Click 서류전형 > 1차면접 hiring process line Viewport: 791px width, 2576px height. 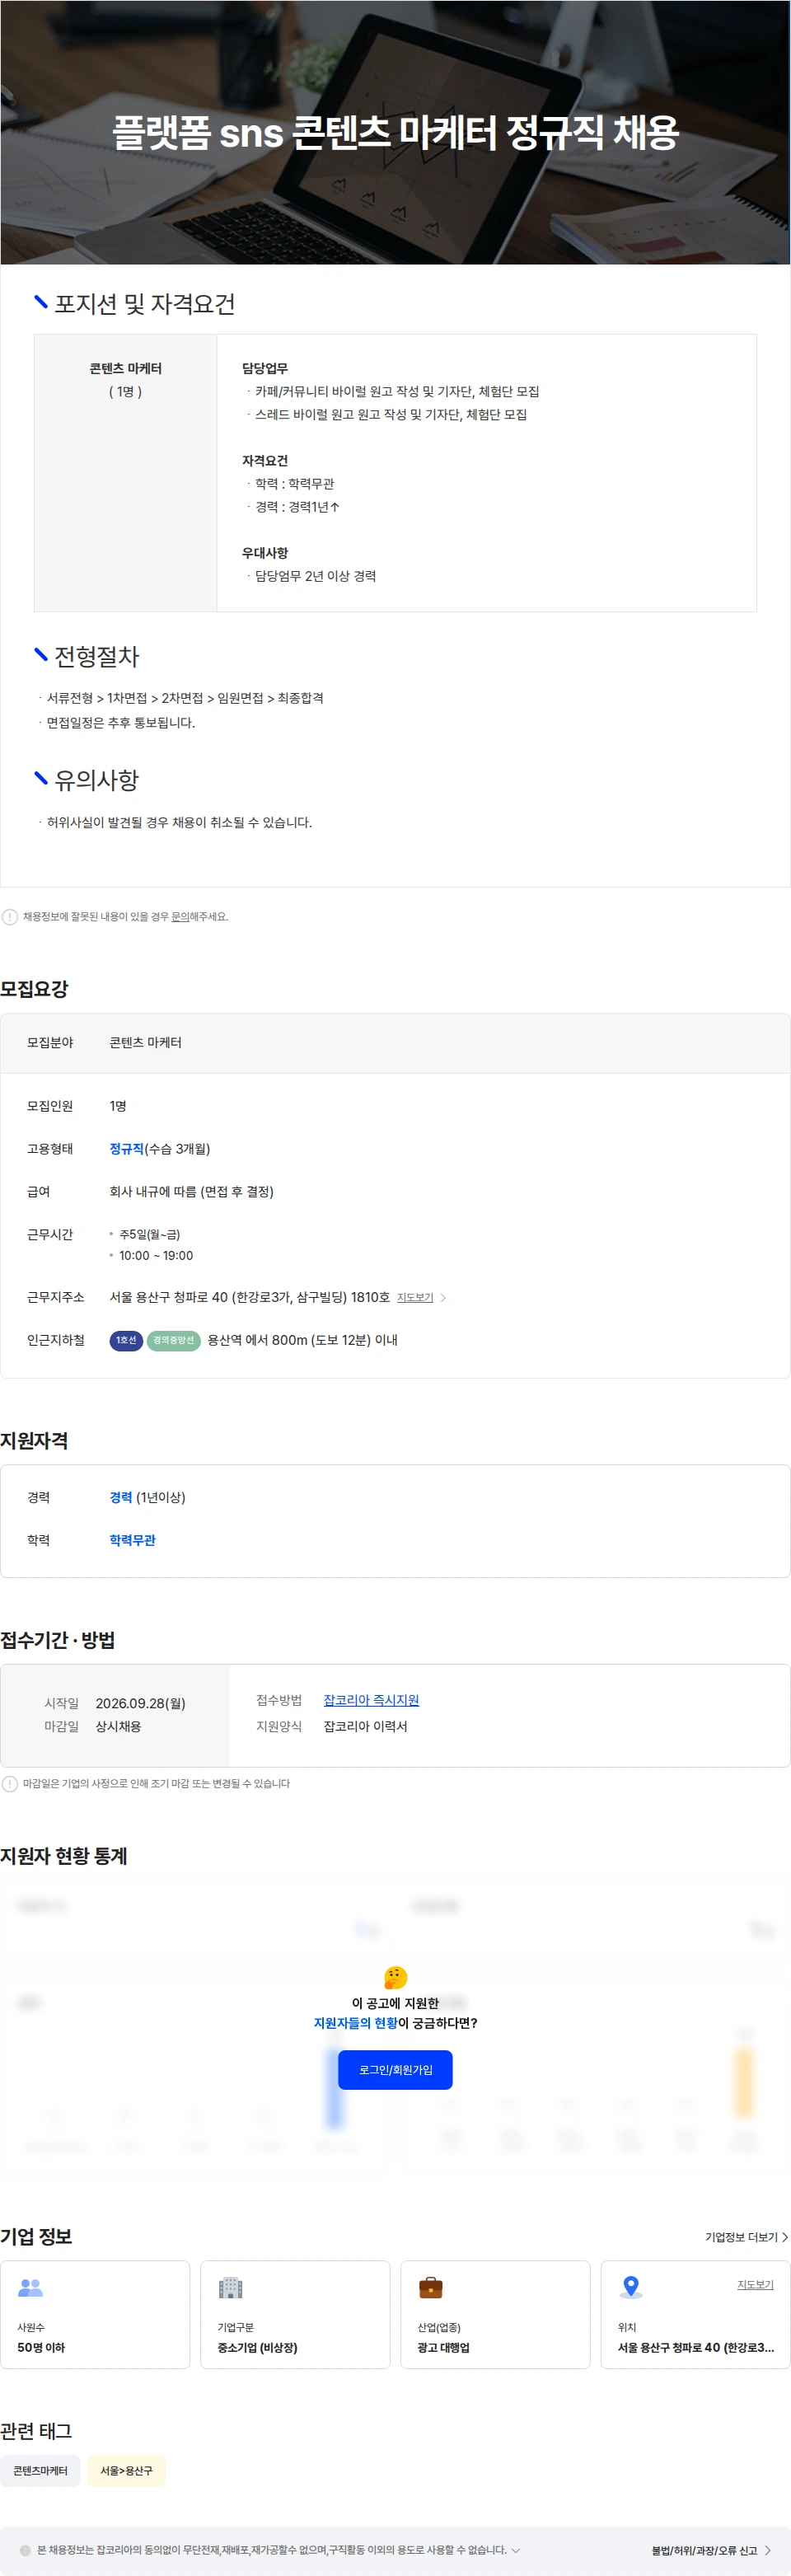pos(185,698)
